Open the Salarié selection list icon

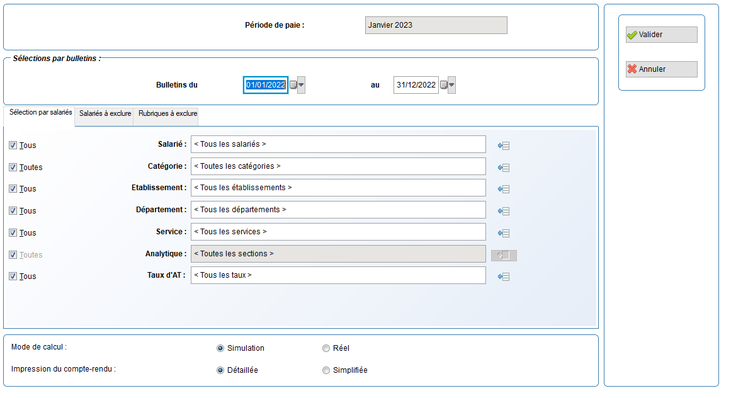[x=504, y=146]
